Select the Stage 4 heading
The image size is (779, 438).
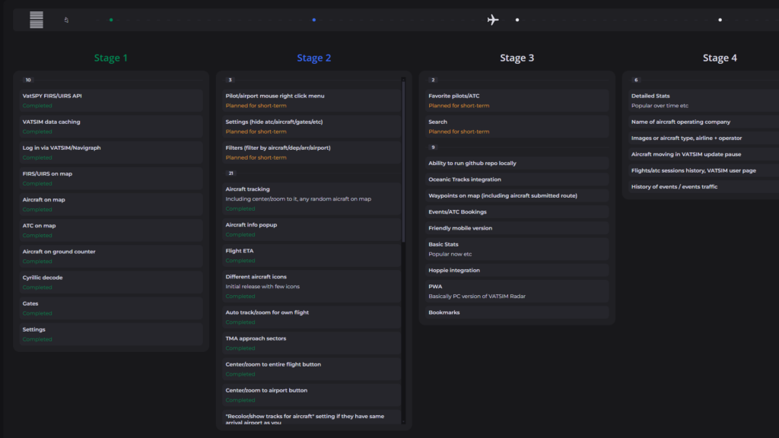pos(719,58)
